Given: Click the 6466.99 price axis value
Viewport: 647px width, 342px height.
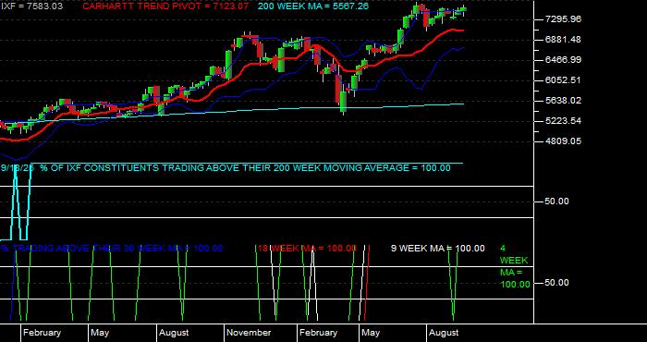Looking at the screenshot, I should coord(563,60).
